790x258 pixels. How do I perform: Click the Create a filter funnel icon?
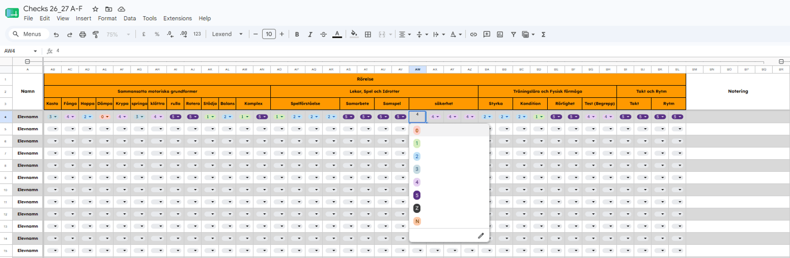pyautogui.click(x=513, y=34)
